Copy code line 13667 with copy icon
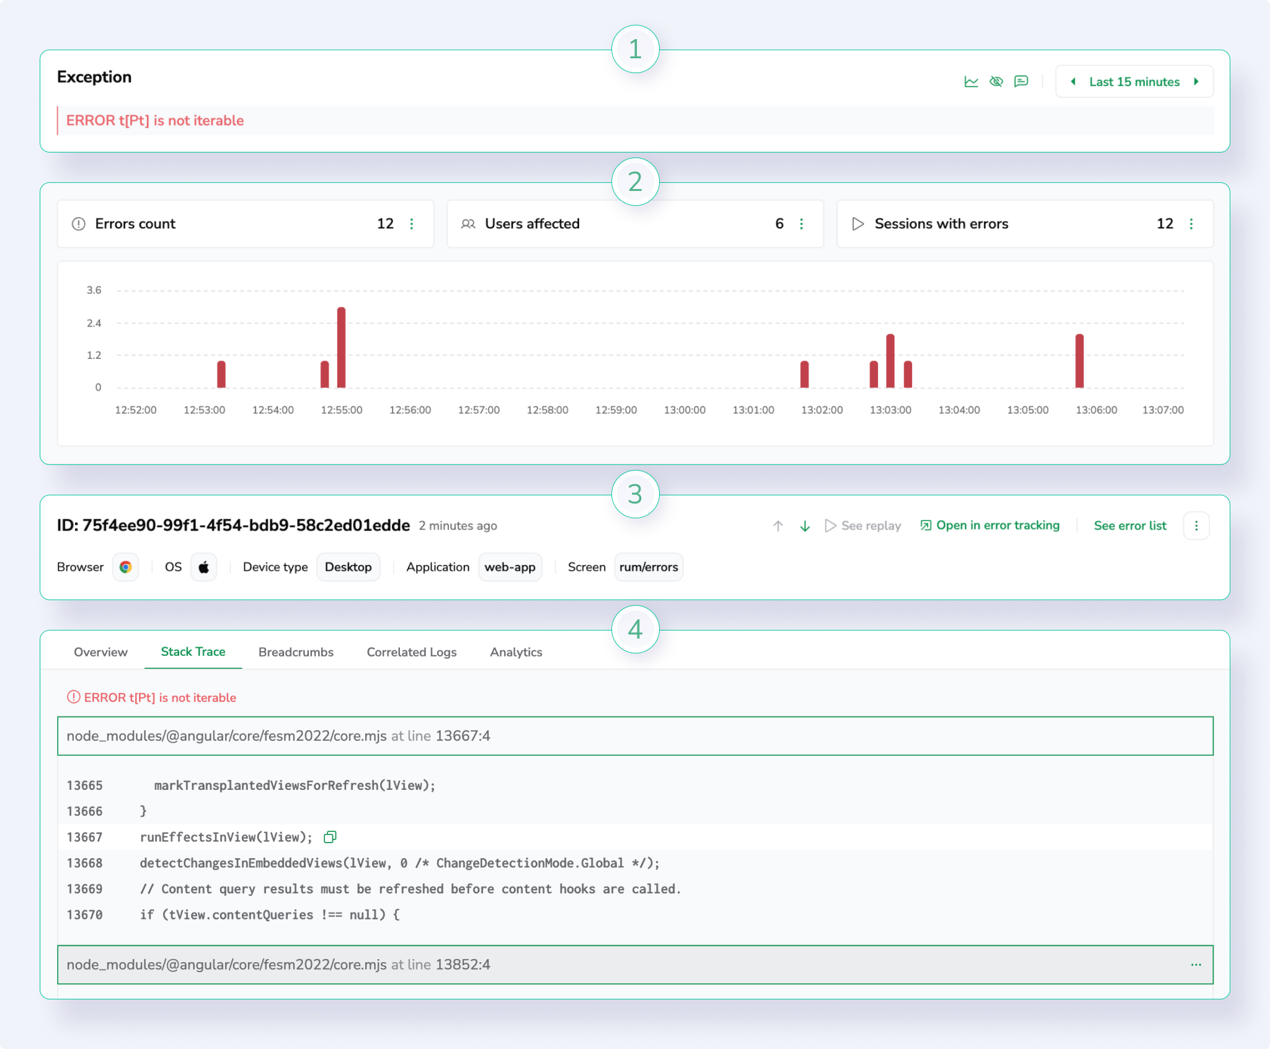 [330, 837]
